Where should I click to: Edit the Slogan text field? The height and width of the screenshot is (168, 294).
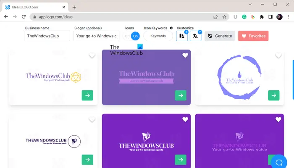point(96,36)
